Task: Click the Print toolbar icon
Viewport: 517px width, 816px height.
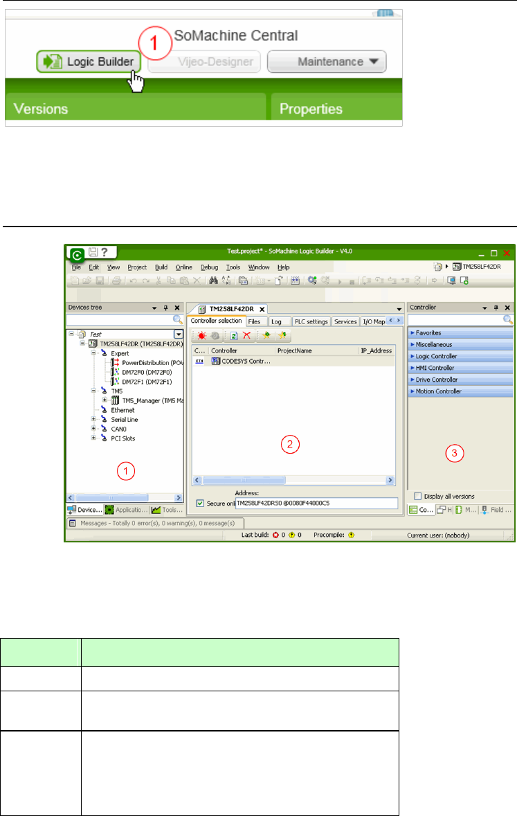Action: (116, 281)
